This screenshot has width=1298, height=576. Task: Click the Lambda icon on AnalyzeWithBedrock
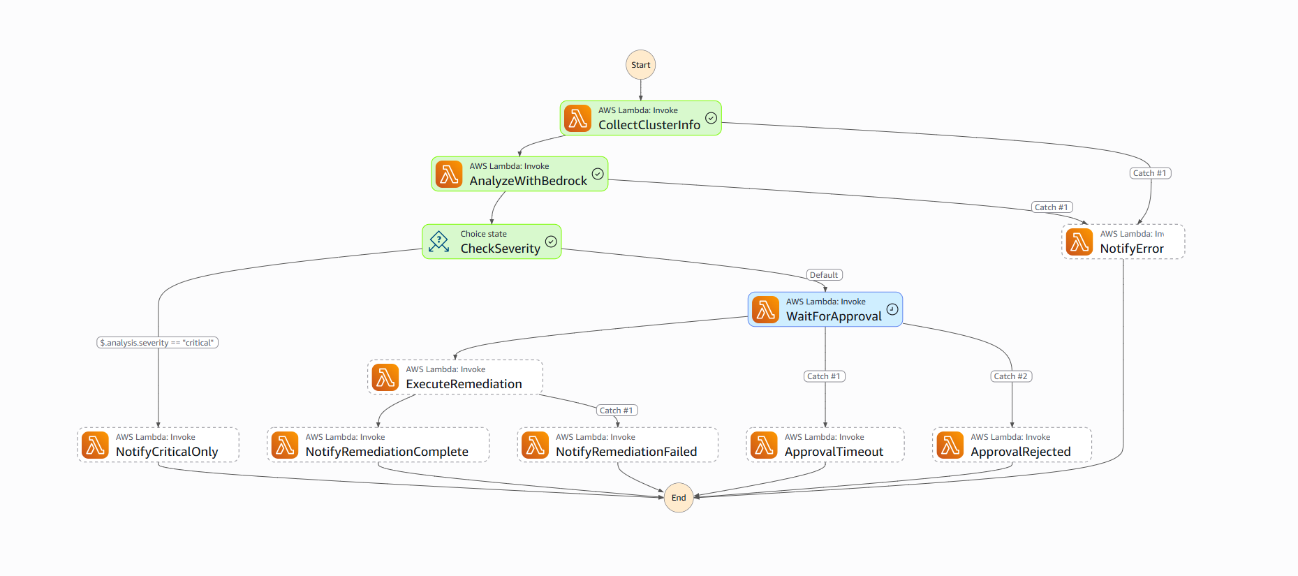point(449,174)
